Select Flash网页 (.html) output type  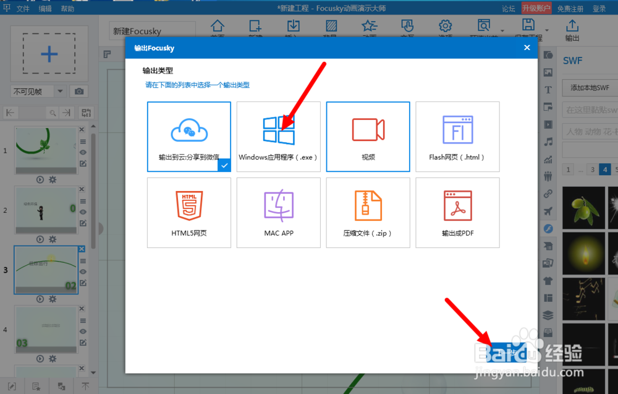(x=457, y=137)
